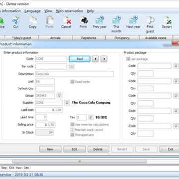This screenshot has width=179, height=179.
Task: Click The Coca-Cola Company supplier name
Action: pos(91,103)
